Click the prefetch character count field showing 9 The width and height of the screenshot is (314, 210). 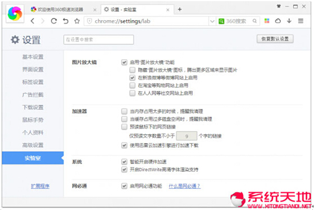(x=186, y=136)
